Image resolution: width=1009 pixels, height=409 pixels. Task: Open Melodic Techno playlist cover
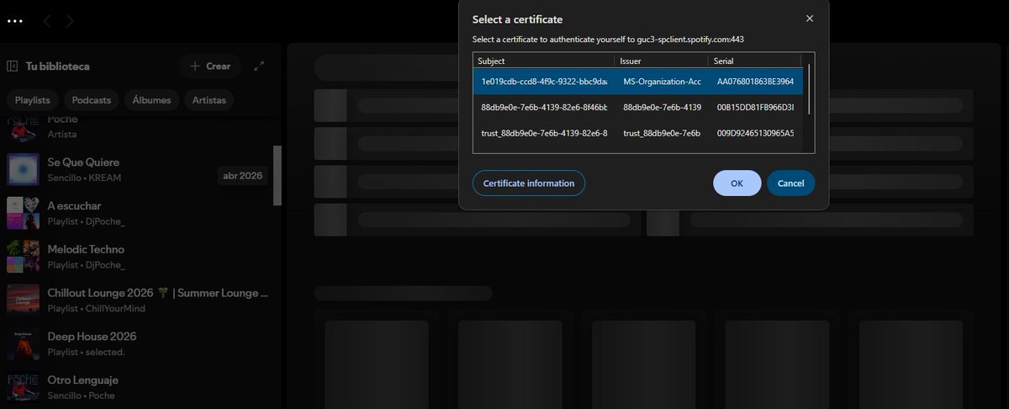pos(24,257)
